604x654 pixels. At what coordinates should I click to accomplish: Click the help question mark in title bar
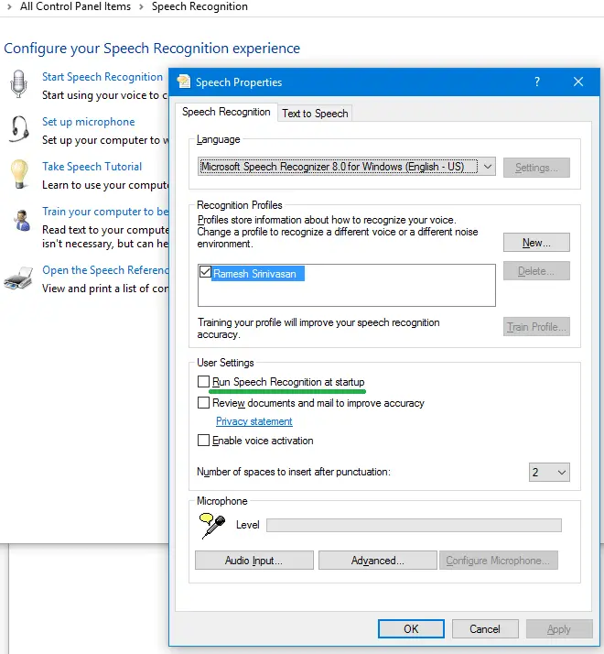[537, 82]
